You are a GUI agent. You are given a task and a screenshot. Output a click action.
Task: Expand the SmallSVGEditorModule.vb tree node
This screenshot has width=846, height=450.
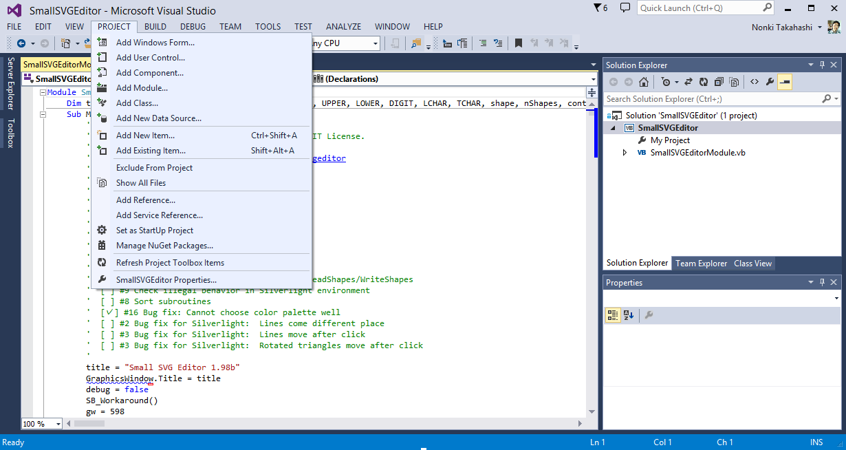[x=625, y=153]
